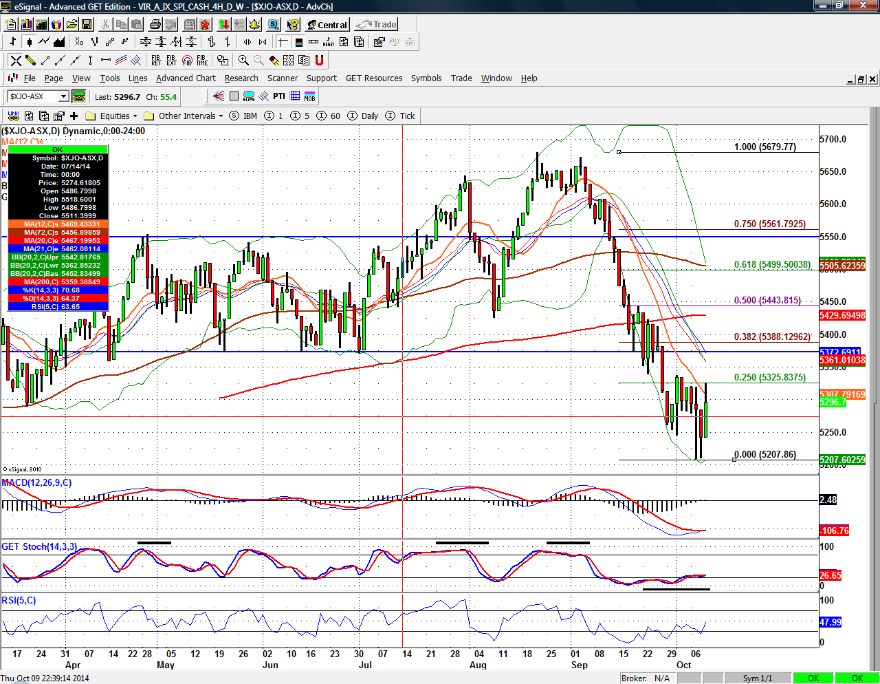Open the Advanced Chart menu
Screen dimensions: 880x684
coord(186,78)
